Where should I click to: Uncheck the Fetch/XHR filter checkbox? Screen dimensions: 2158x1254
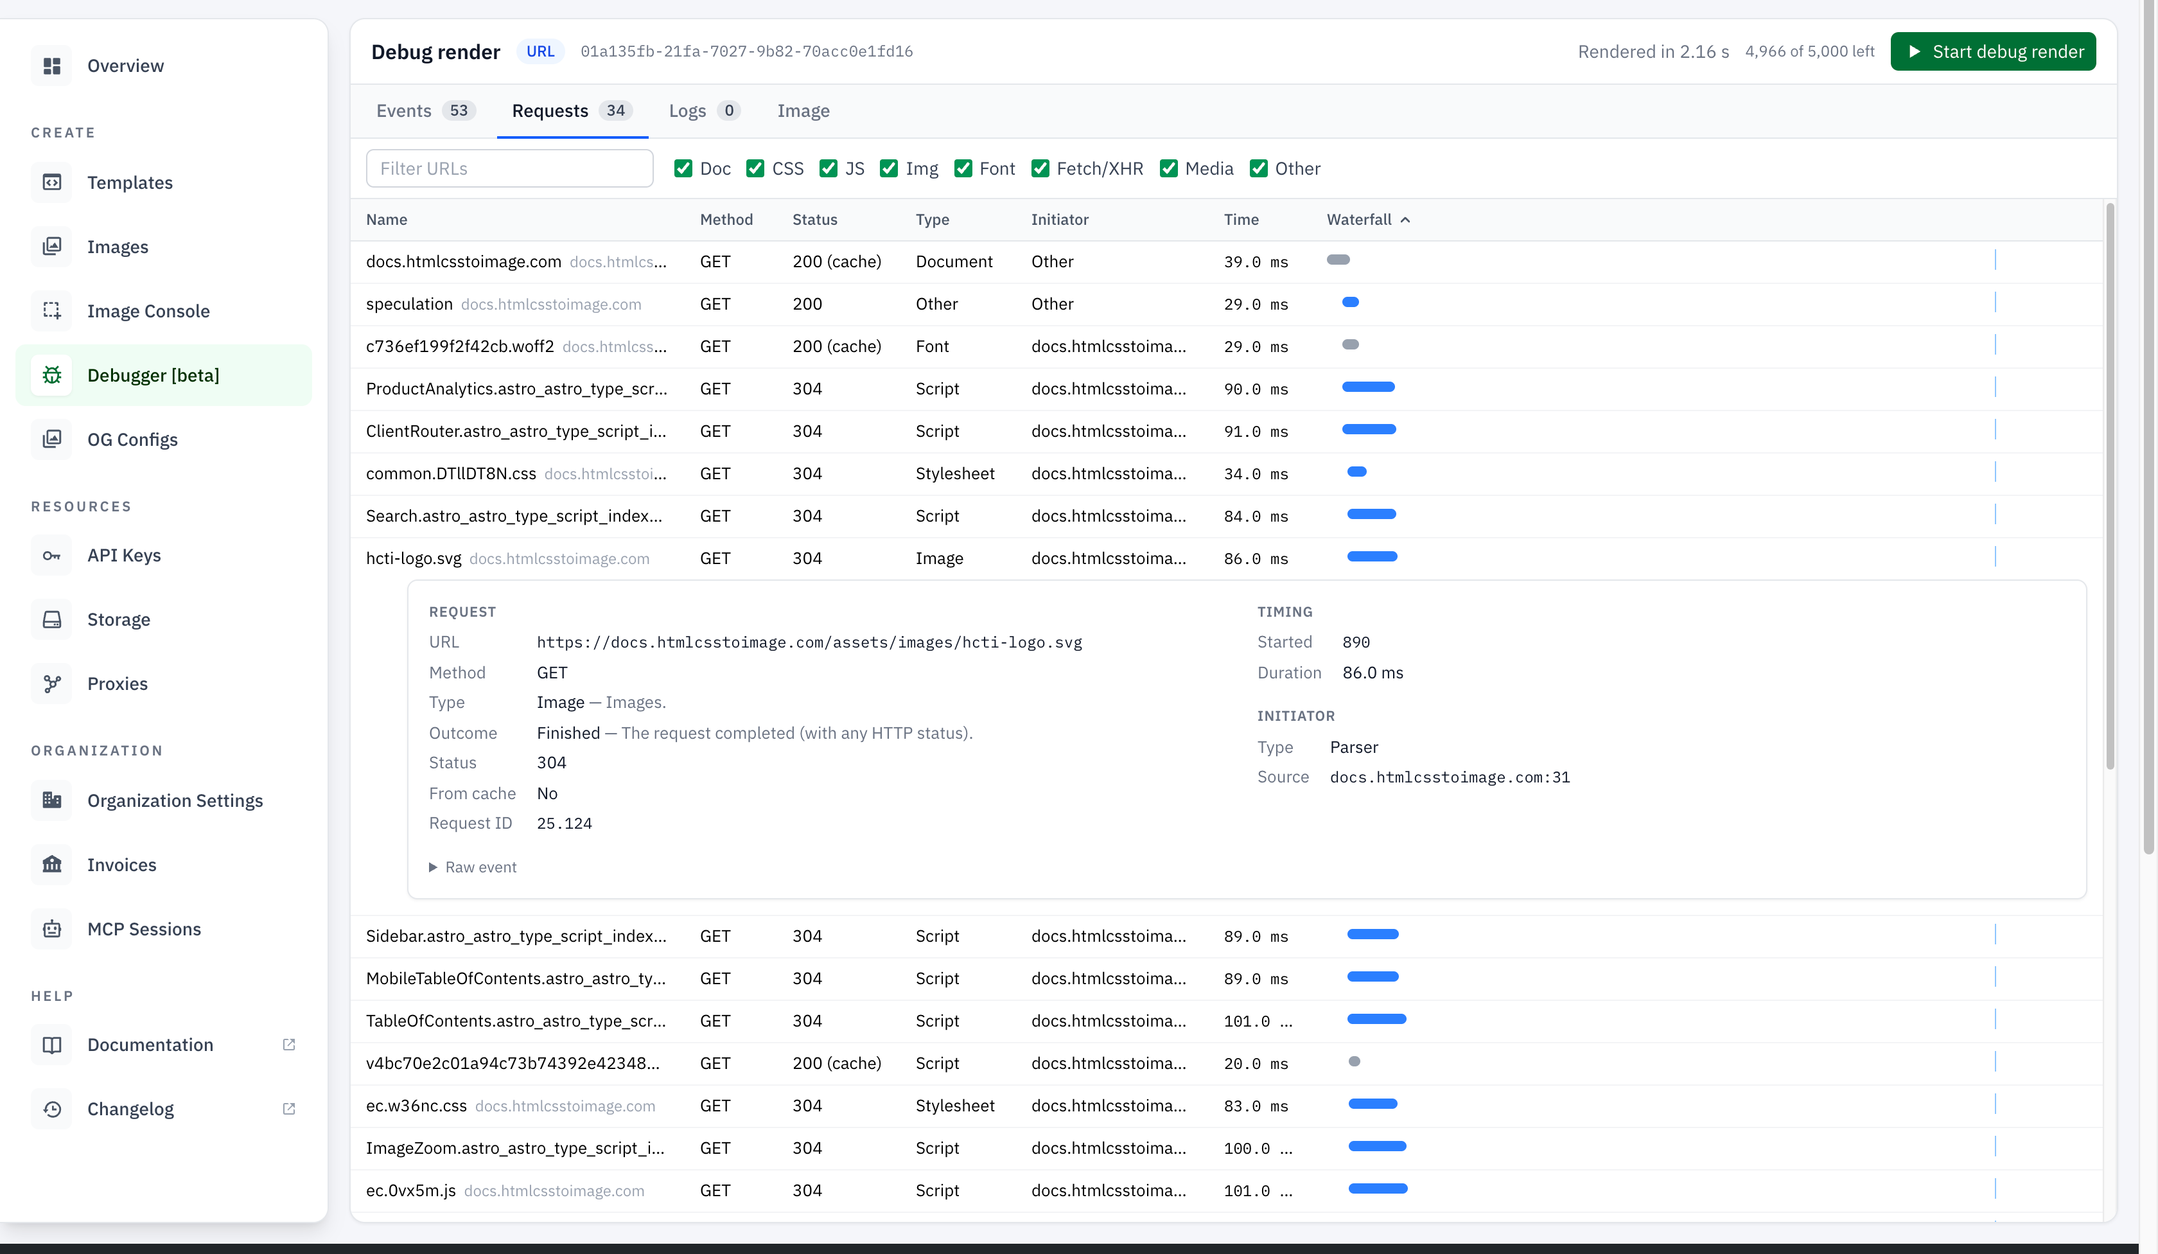(1040, 169)
